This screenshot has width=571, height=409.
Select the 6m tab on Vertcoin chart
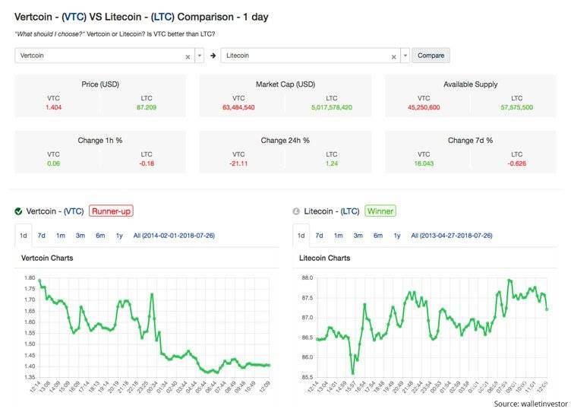click(x=100, y=236)
